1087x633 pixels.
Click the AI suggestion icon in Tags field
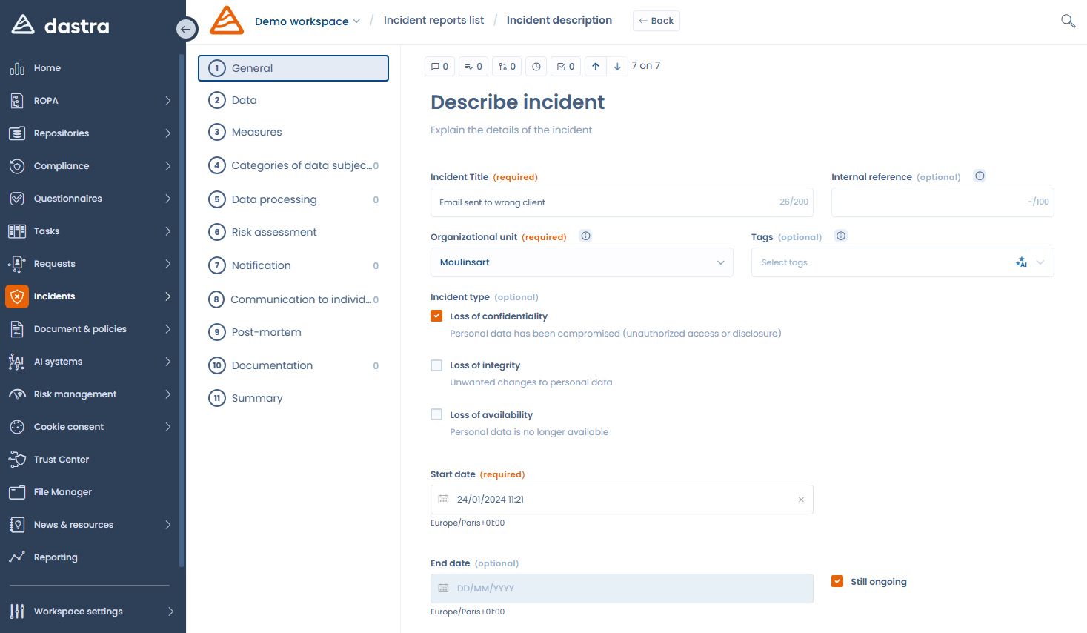coord(1020,262)
